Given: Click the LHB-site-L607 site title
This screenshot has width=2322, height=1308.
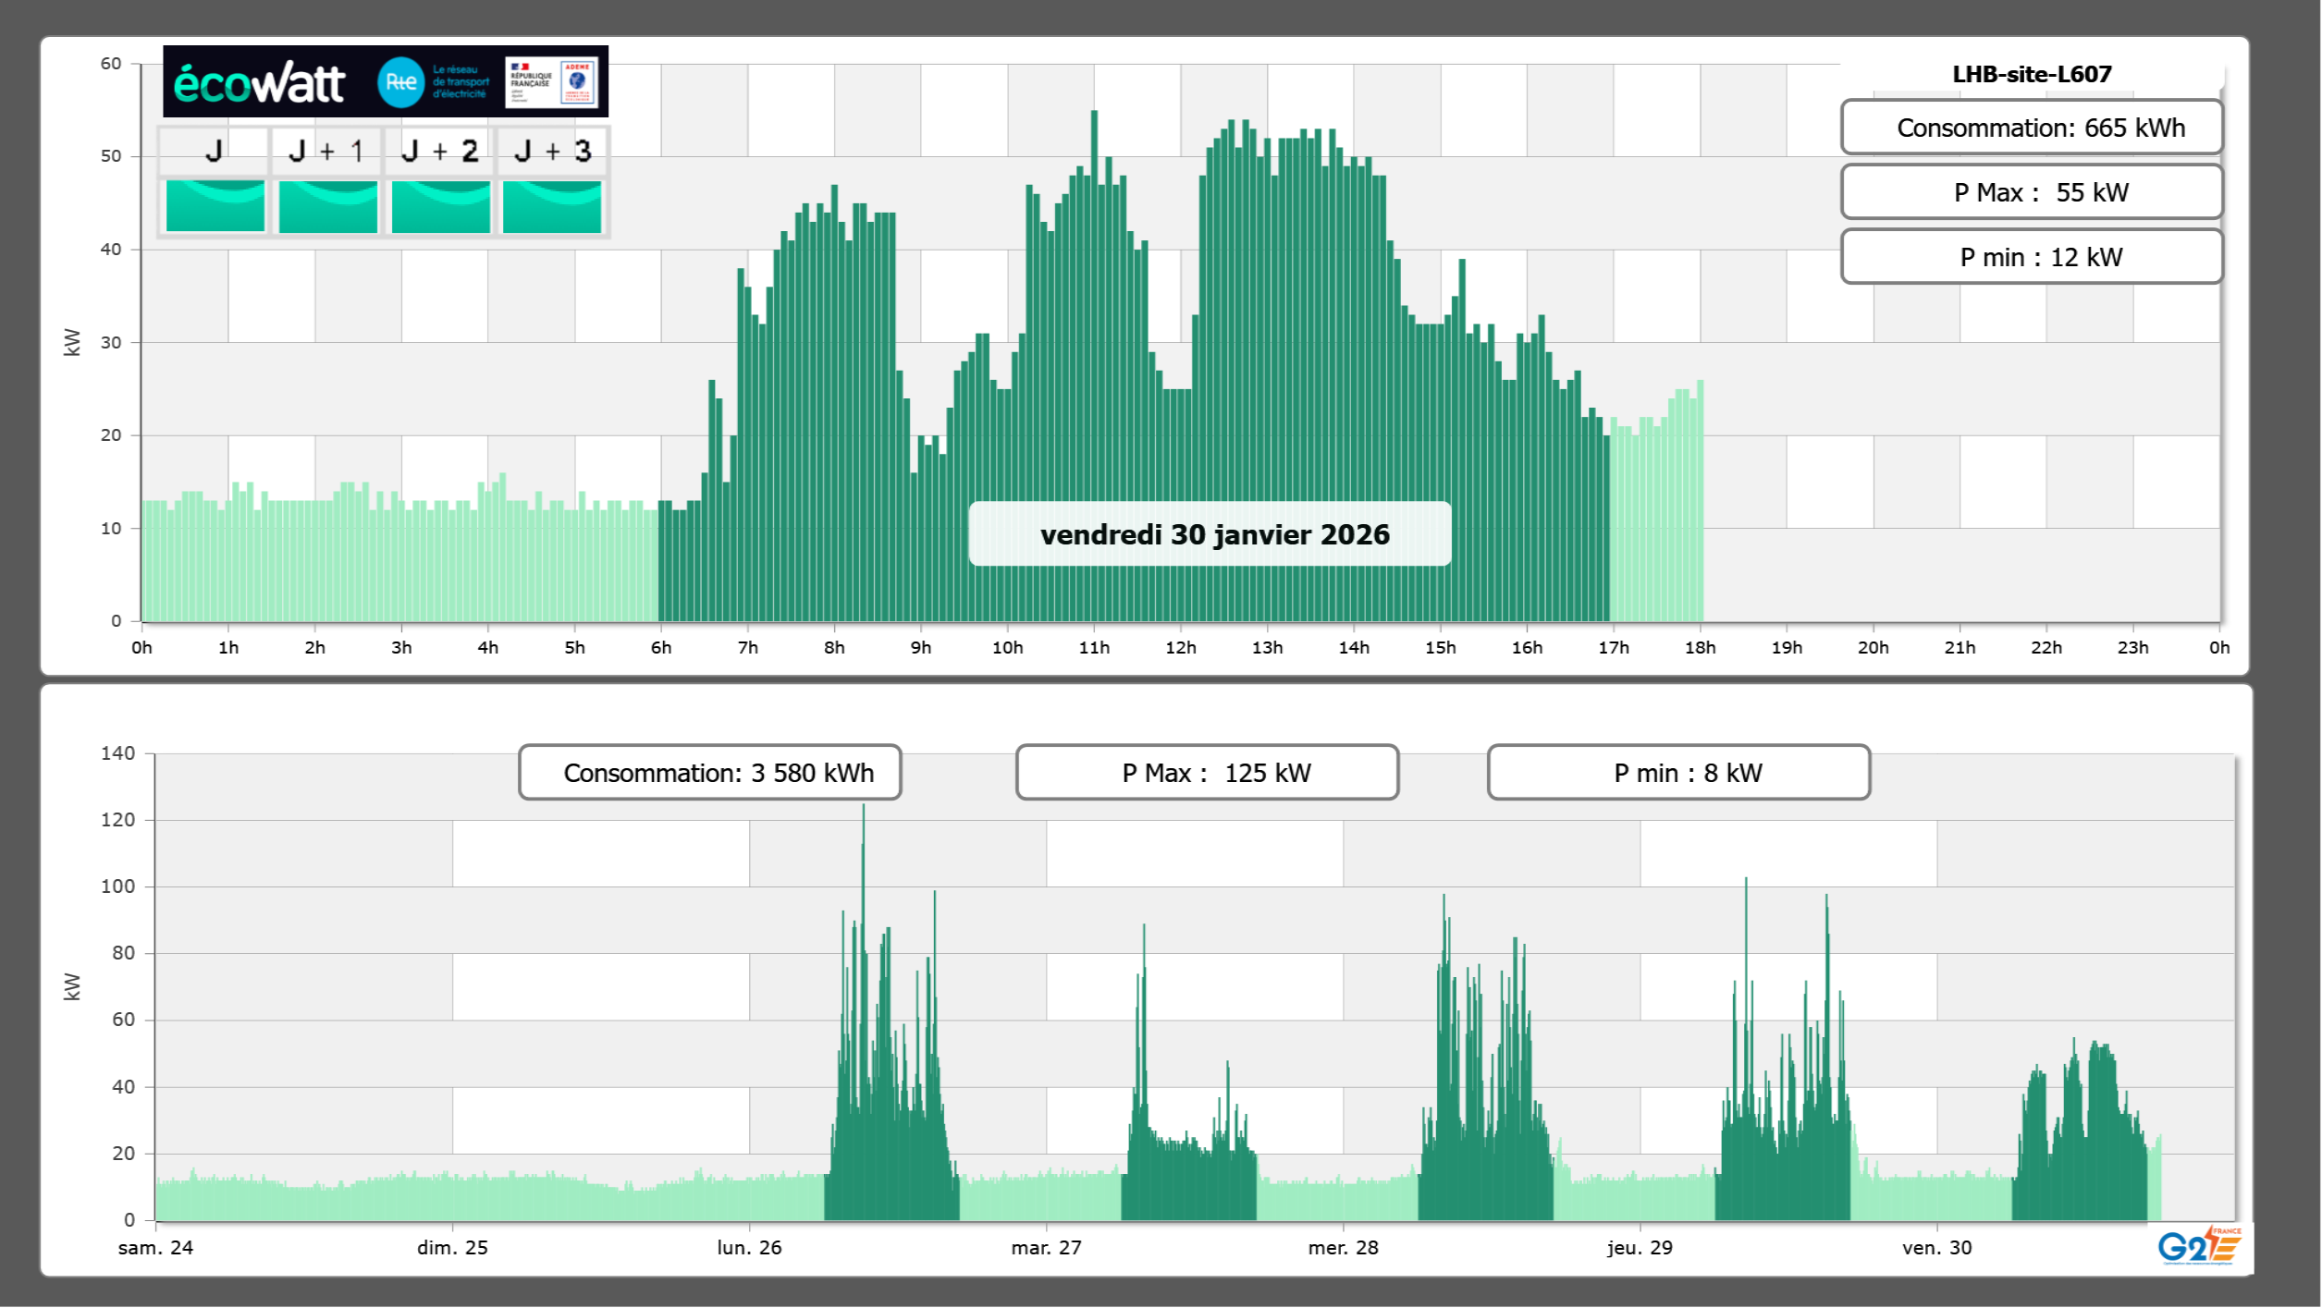Looking at the screenshot, I should [x=2031, y=74].
